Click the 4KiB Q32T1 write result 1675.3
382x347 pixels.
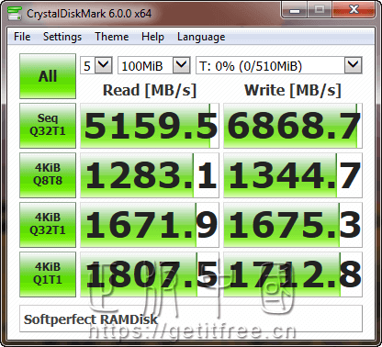[x=293, y=225]
